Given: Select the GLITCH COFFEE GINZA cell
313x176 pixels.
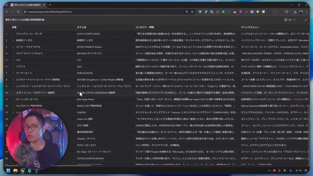Looking at the screenshot, I should [88, 34].
